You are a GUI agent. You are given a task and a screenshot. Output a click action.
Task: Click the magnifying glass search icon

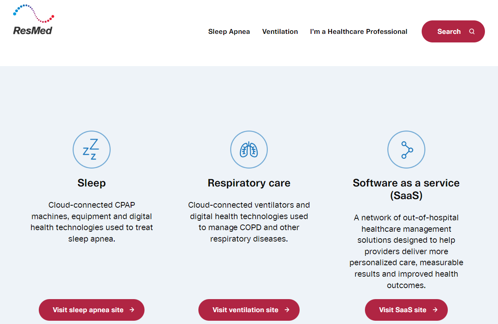[472, 31]
